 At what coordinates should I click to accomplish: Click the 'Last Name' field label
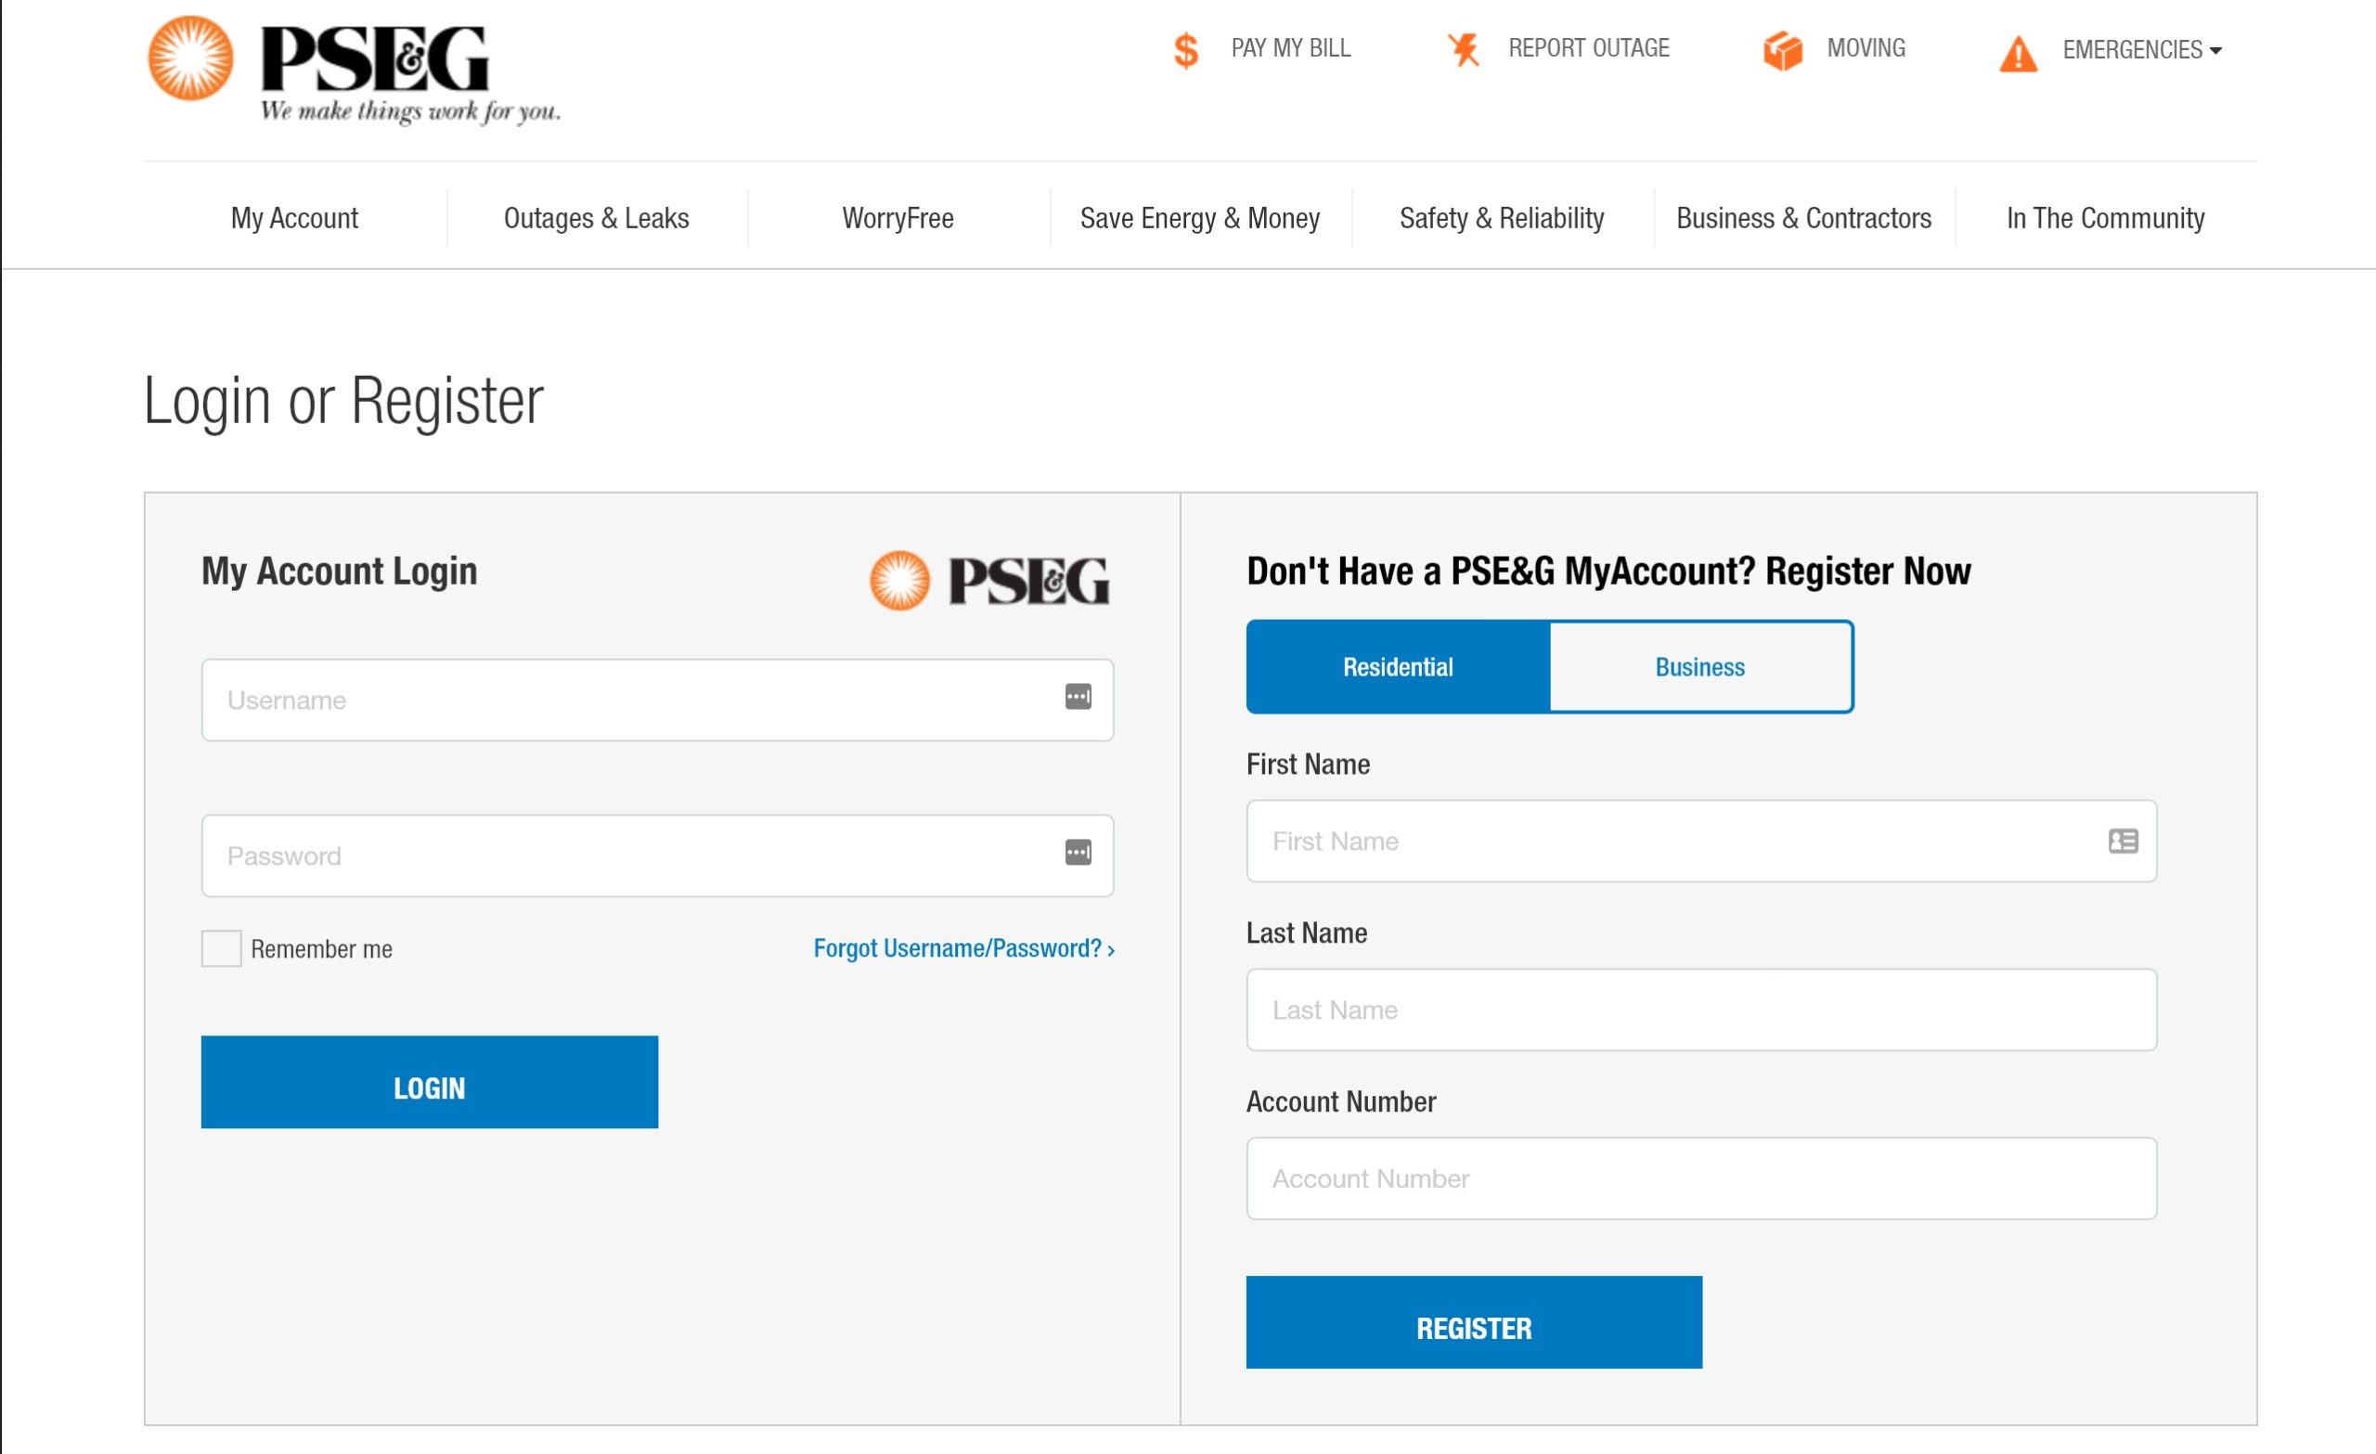coord(1307,933)
